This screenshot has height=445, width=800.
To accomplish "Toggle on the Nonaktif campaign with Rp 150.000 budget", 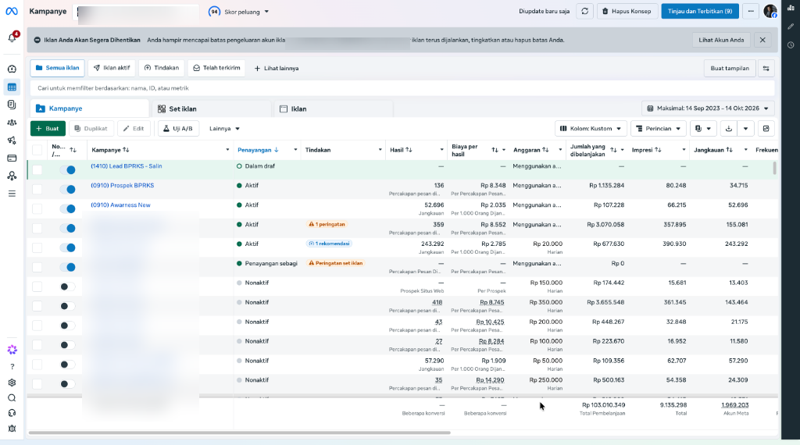I will pyautogui.click(x=67, y=287).
